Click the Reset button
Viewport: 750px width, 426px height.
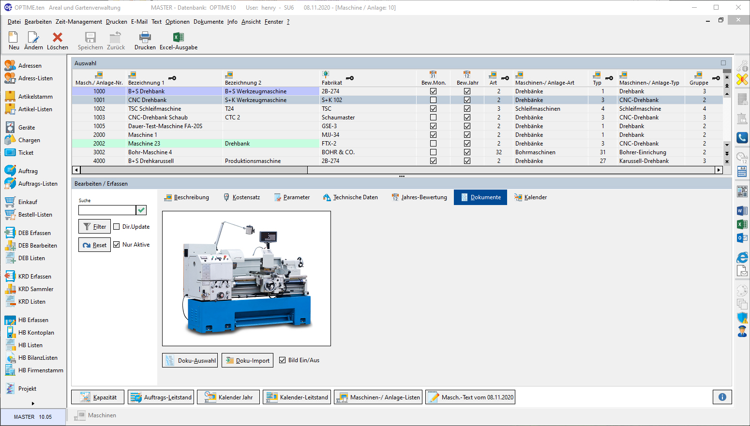pyautogui.click(x=94, y=245)
